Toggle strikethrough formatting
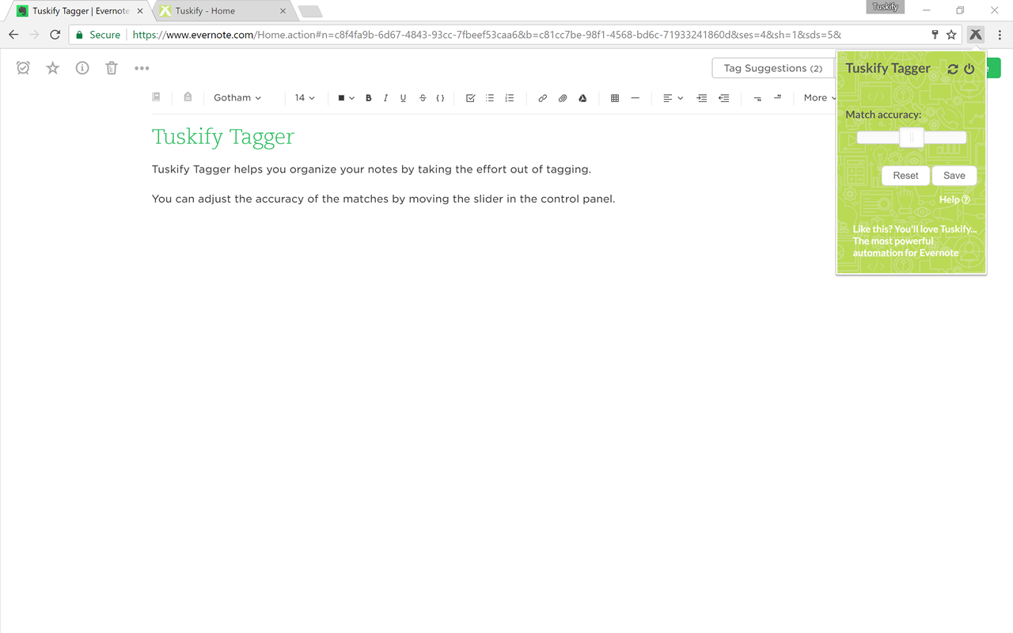The image size is (1013, 633). (423, 98)
